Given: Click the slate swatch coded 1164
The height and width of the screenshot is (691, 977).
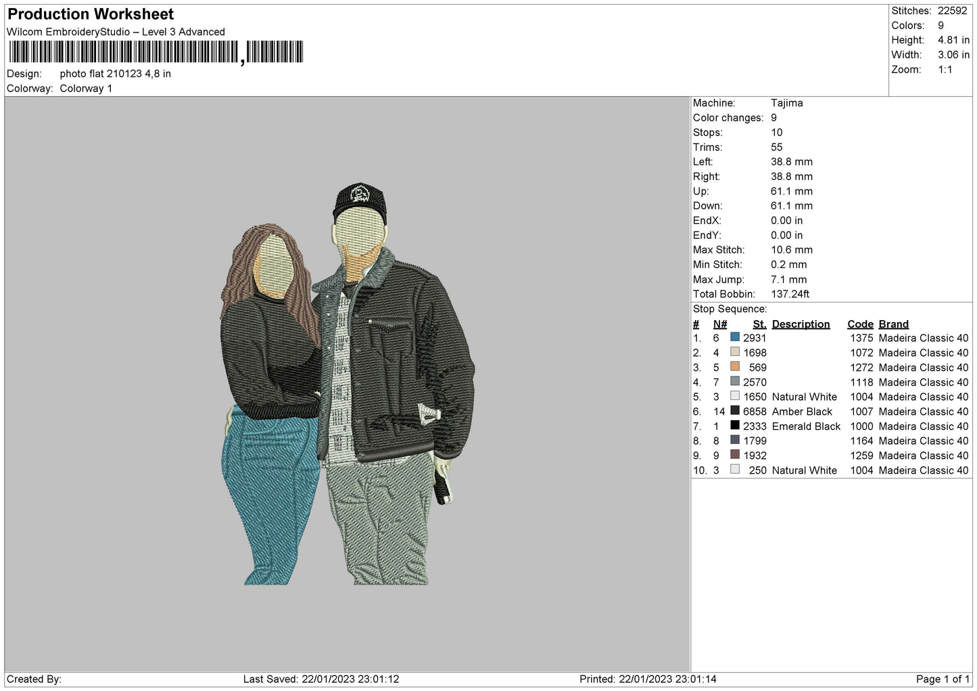Looking at the screenshot, I should point(735,441).
